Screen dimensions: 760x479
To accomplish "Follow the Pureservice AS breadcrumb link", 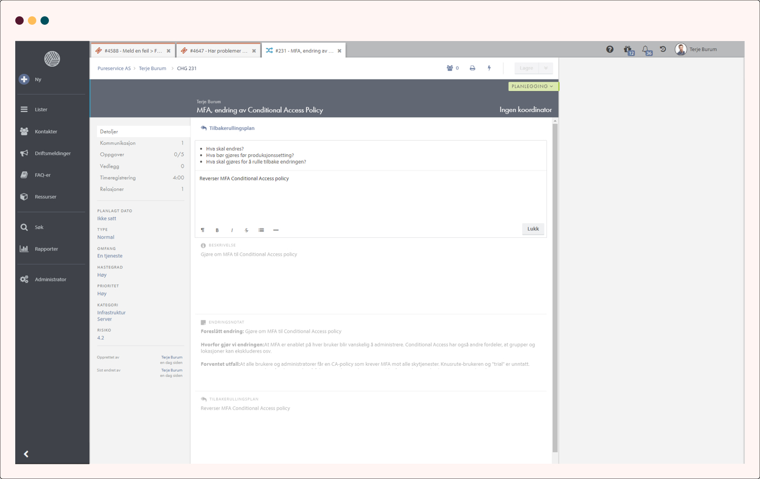I will pos(114,68).
